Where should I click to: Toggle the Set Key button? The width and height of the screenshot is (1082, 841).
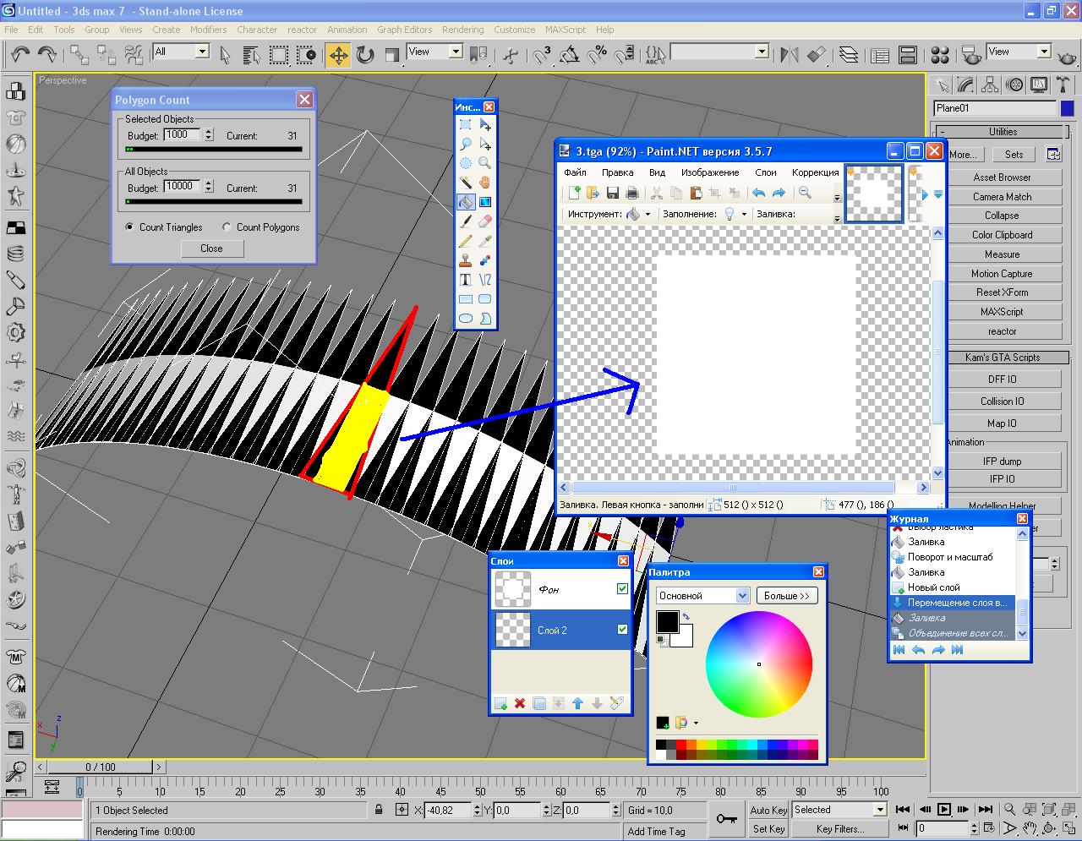768,829
